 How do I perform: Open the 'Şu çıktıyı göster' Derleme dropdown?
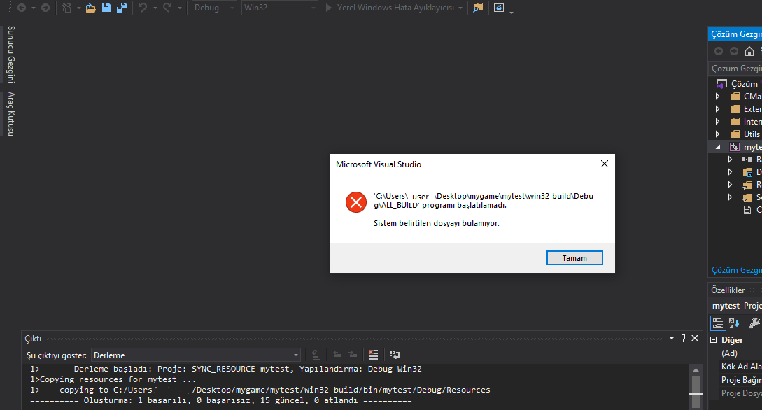click(196, 355)
